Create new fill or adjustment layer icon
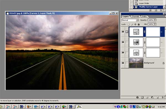This screenshot has width=166, height=109. [x=152, y=97]
